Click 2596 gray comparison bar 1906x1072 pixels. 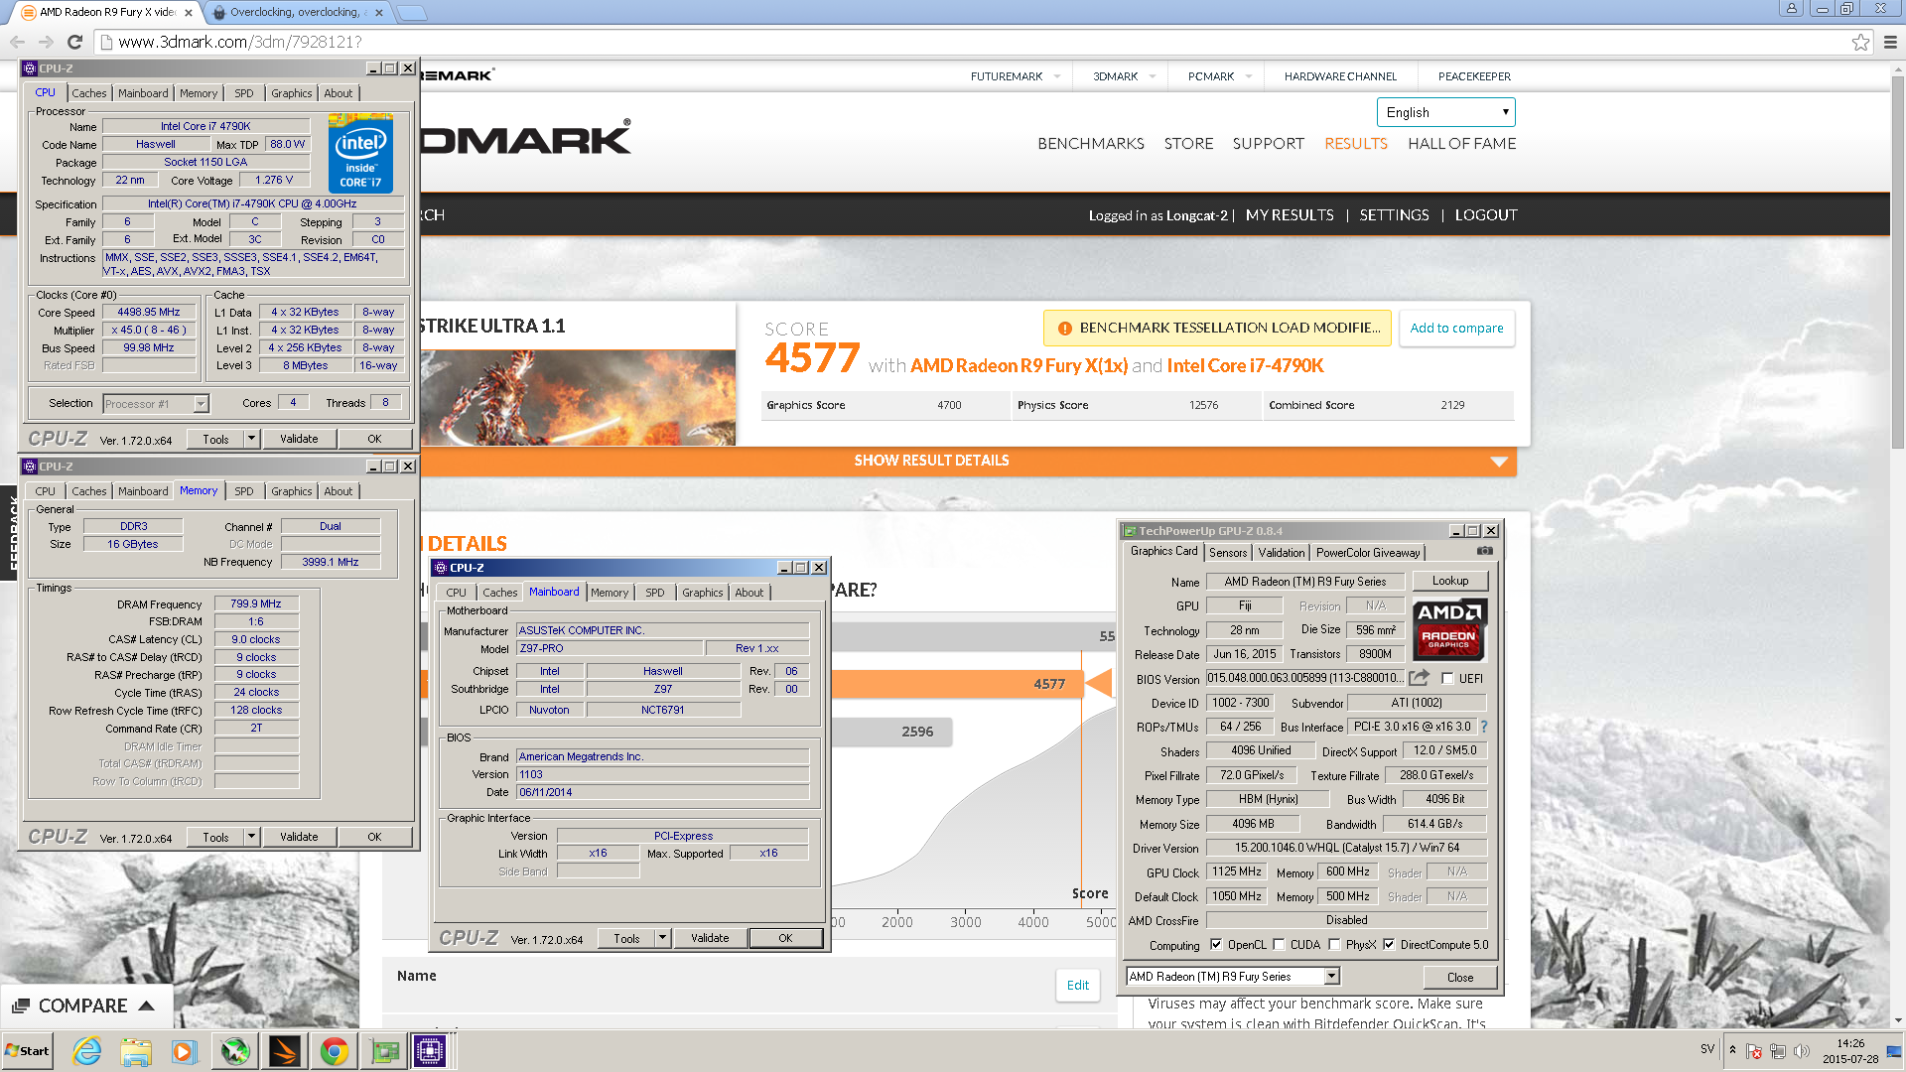pos(891,732)
